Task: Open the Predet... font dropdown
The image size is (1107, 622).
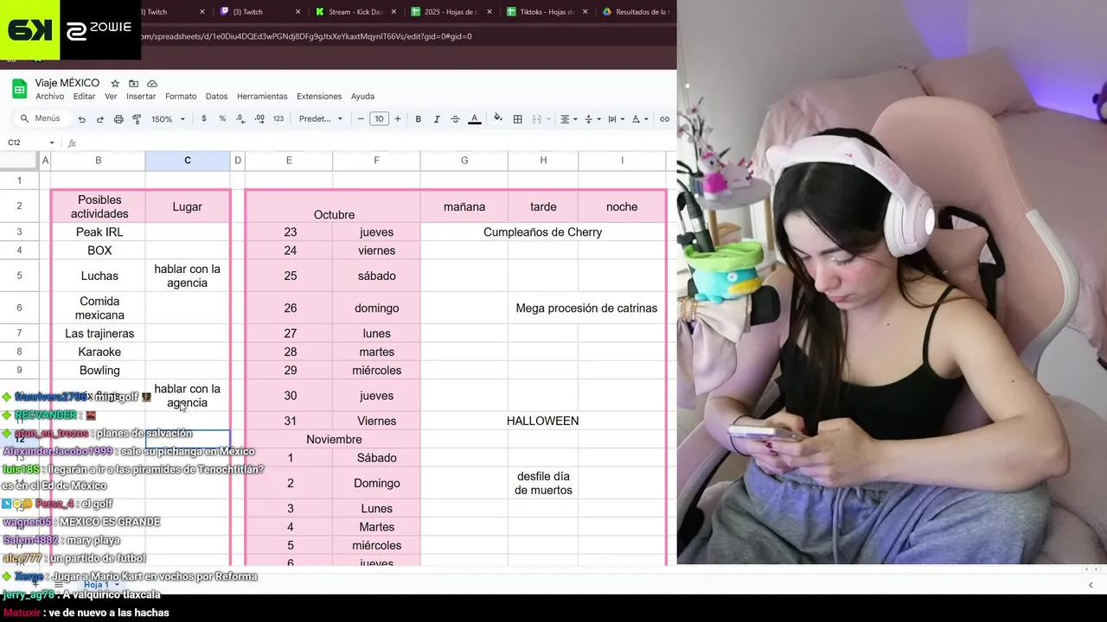Action: (321, 119)
